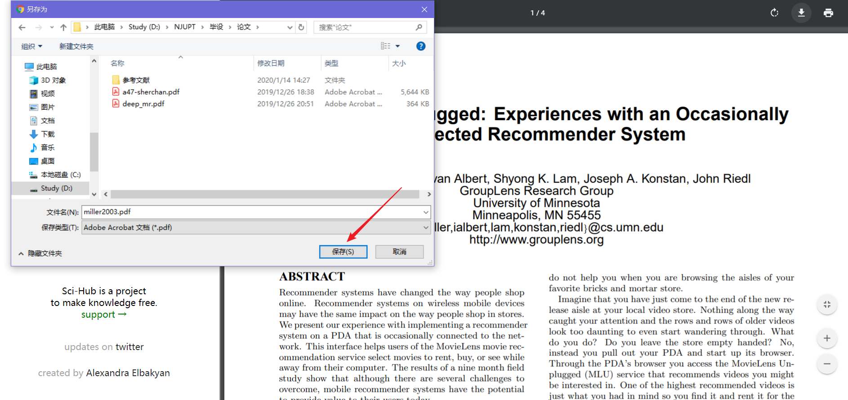848x400 pixels.
Task: Select 毕设 breadcrumb in address bar
Action: click(x=216, y=27)
